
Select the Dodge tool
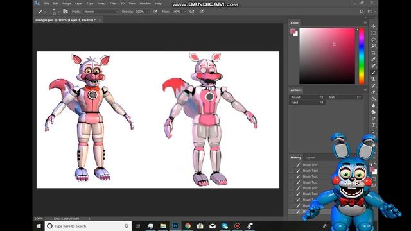tap(373, 112)
